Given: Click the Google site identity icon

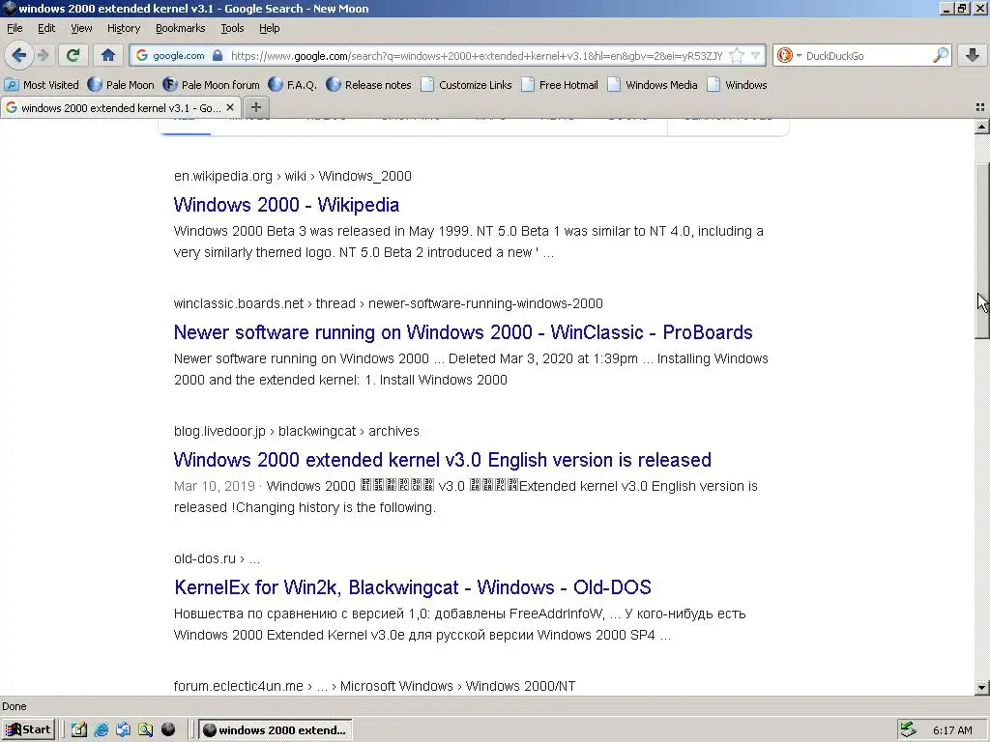Looking at the screenshot, I should [142, 55].
